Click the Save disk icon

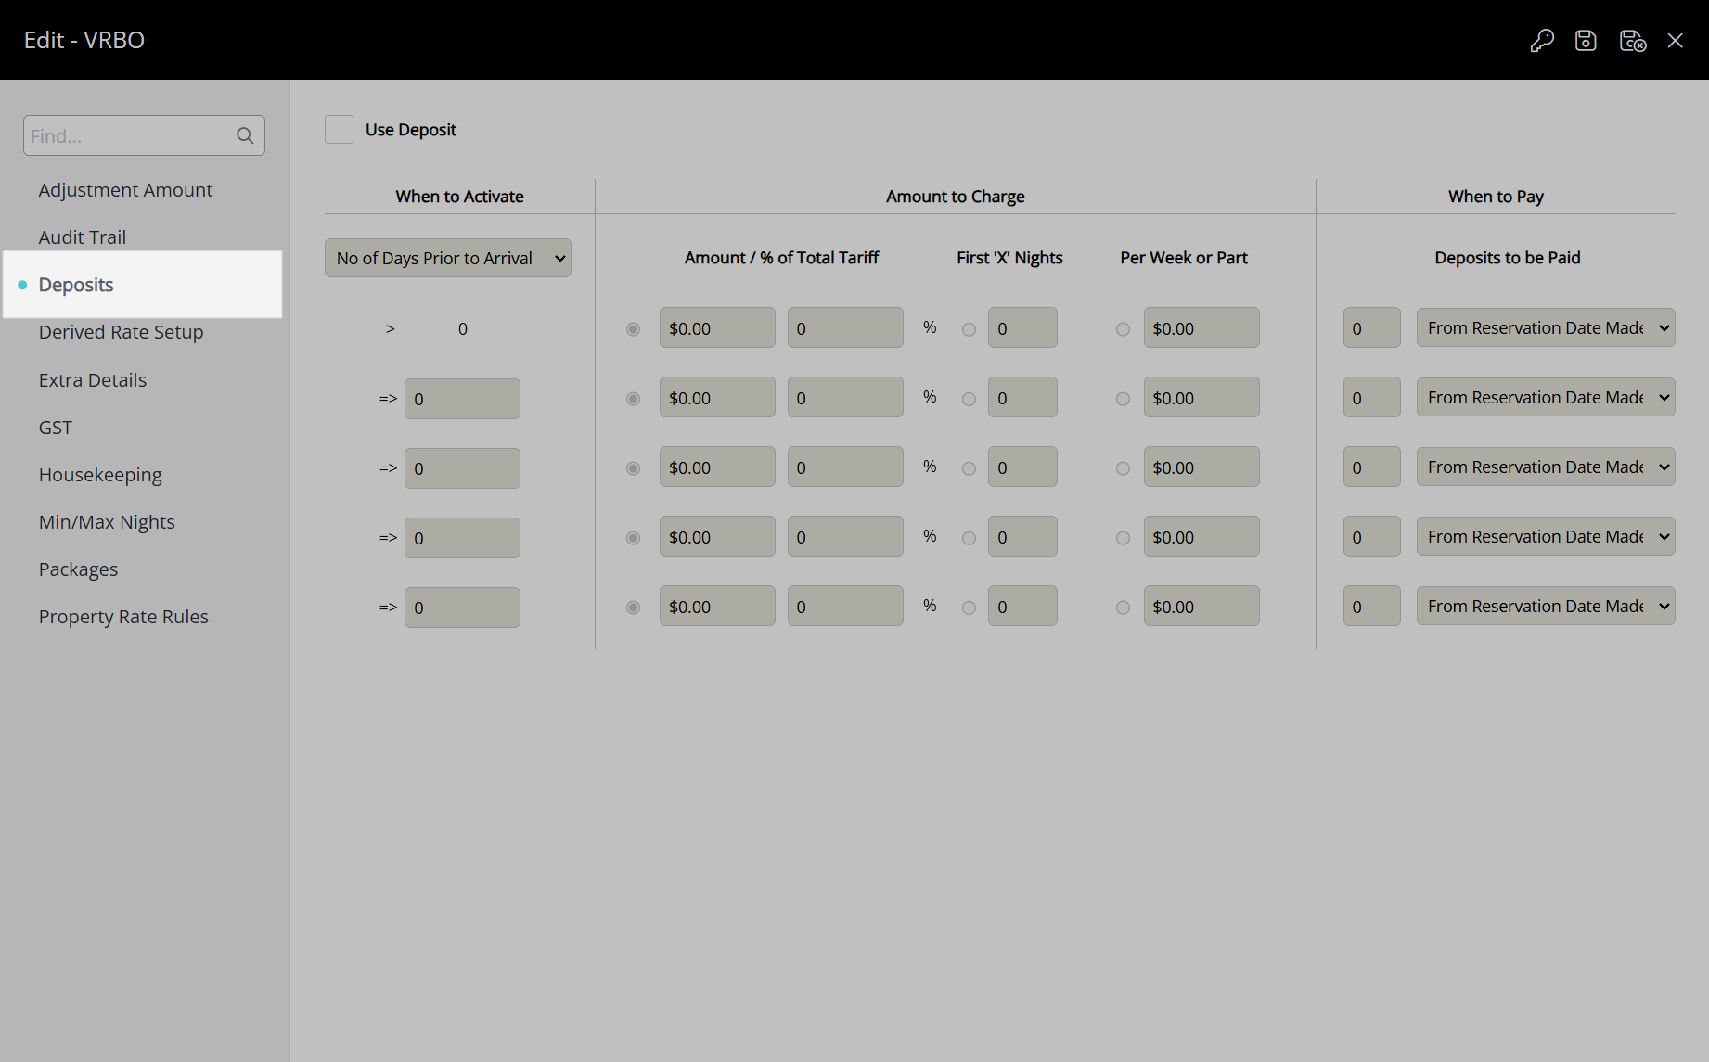coord(1586,41)
